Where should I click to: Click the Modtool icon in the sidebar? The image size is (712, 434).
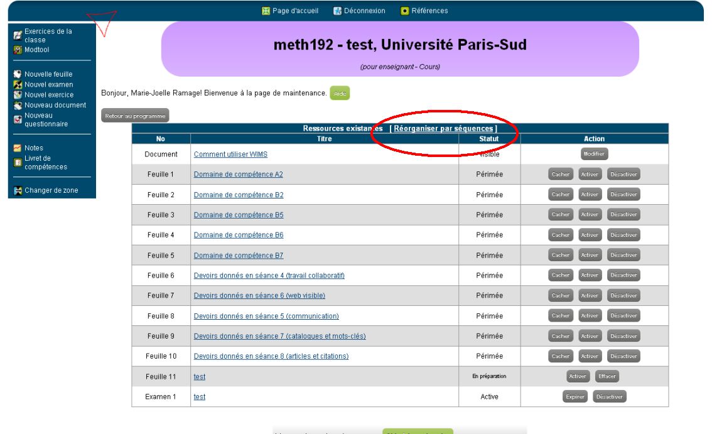point(18,50)
